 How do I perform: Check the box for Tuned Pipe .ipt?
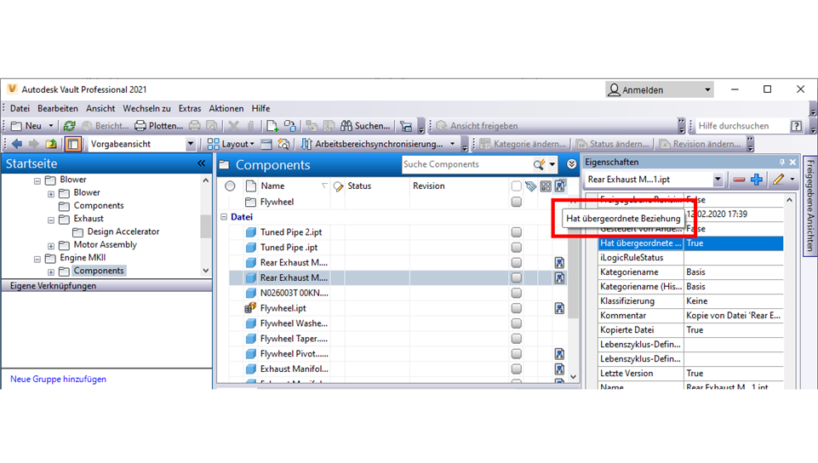[516, 247]
